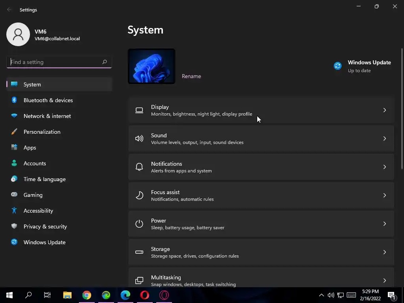Click the magnifier icon in settings search box
Screen dimensions: 404x303
(104, 62)
